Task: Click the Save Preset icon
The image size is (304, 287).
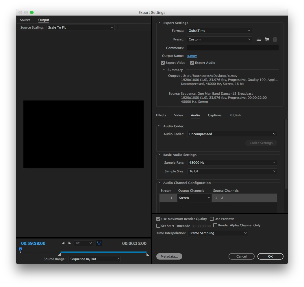Action: [x=259, y=39]
